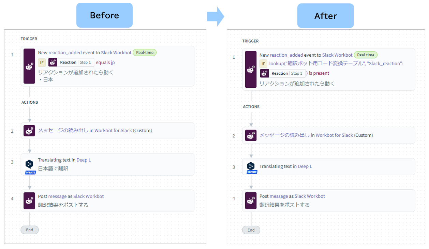
Task: Click the Slack Workbot trigger icon in Before recipe
Action: tap(29, 66)
